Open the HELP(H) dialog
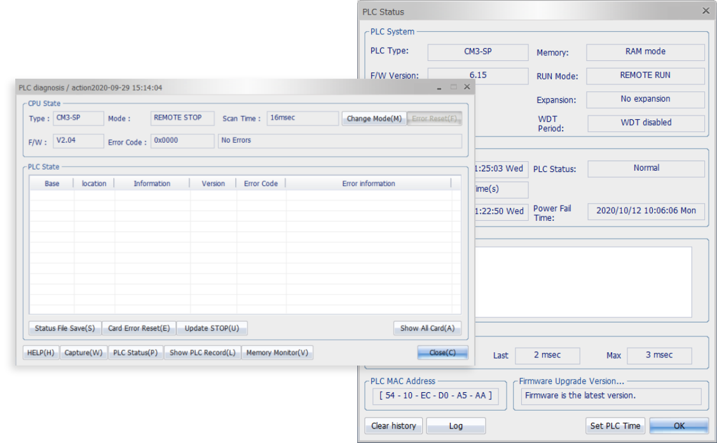Screen dimensions: 717x443 click(40, 352)
